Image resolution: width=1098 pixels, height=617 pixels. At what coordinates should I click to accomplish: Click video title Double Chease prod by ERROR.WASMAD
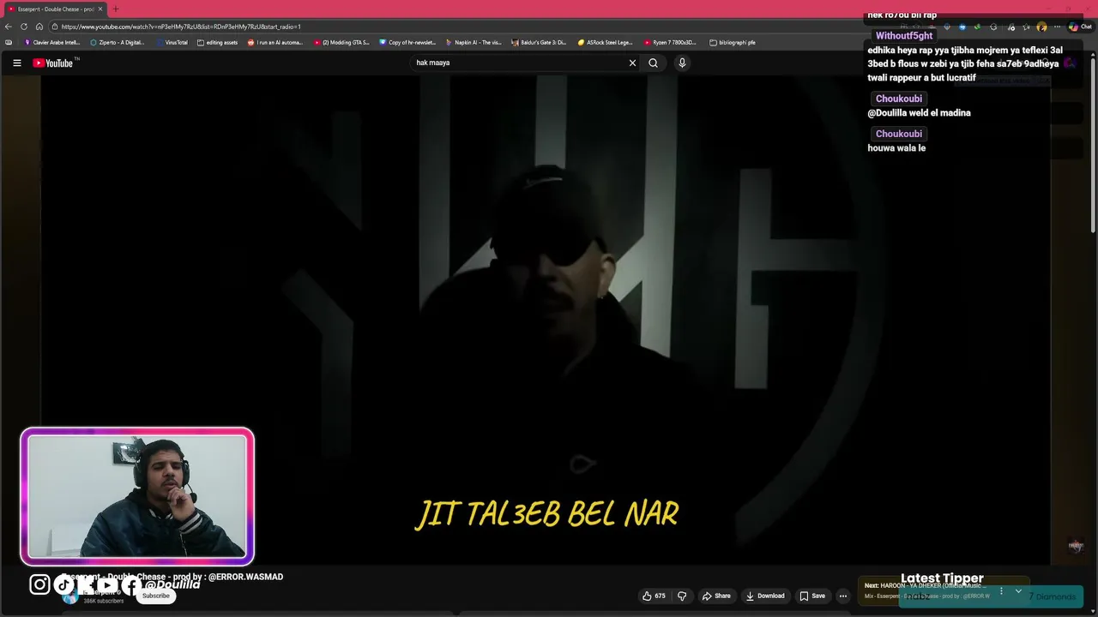[172, 577]
